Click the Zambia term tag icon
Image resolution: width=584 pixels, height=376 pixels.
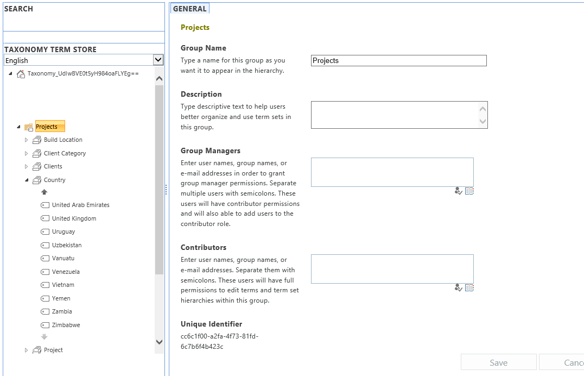click(x=45, y=312)
